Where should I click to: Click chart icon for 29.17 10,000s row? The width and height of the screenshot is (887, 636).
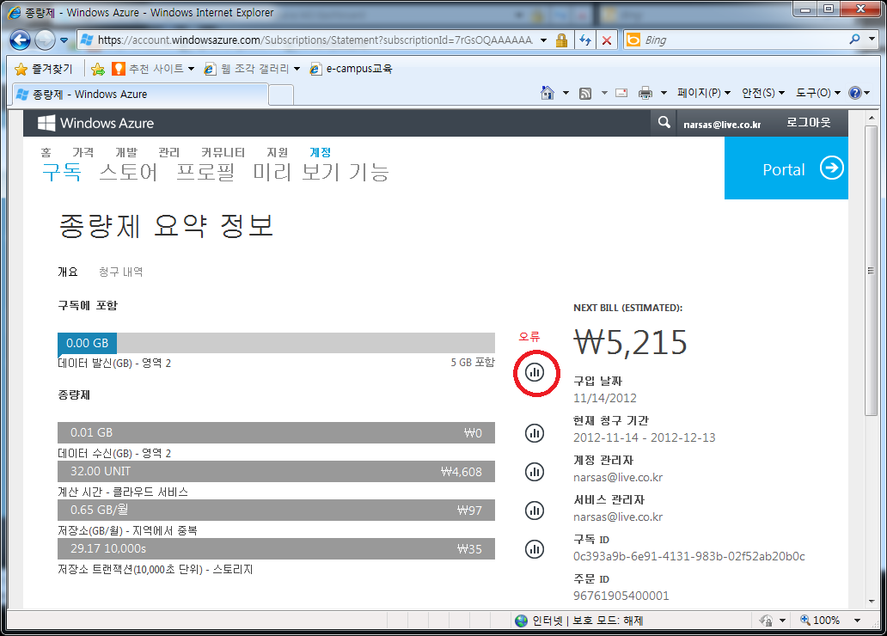click(x=535, y=549)
